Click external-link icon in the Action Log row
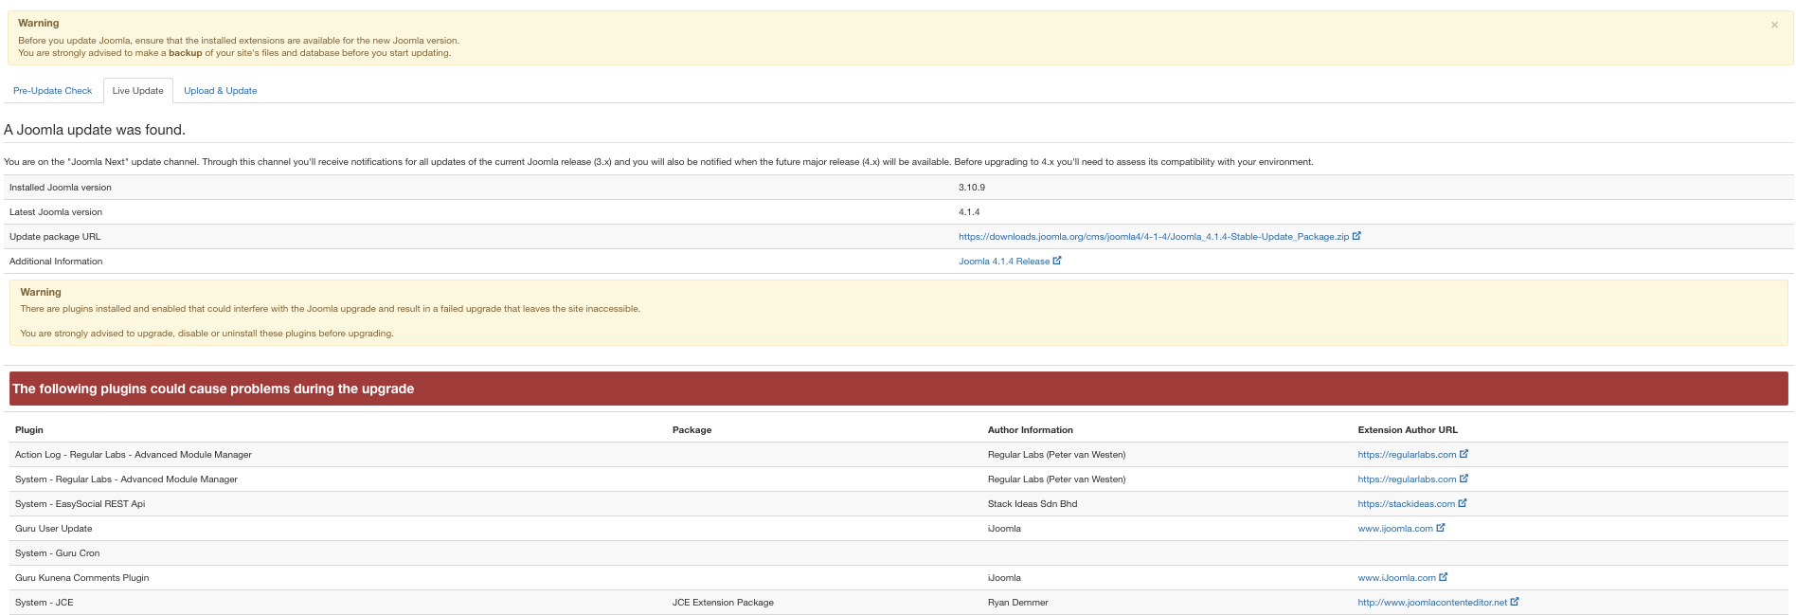The image size is (1796, 615). point(1464,454)
